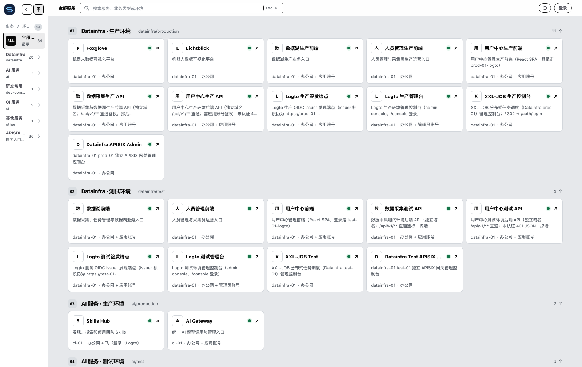Screen dimensions: 582x367
Task: Open AI Gateway external link arrow
Action: click(x=257, y=321)
